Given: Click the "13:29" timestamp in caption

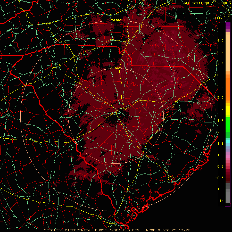Looking at the screenshot, I should pos(184,230).
